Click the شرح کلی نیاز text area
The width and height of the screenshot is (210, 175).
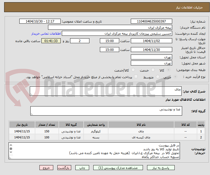106,91
